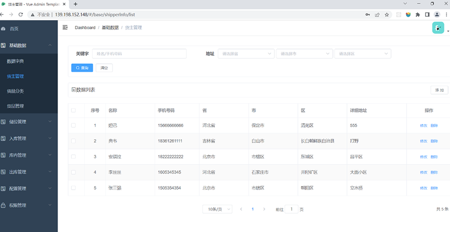Screen dimensions: 450x232
Task: Expand the 储位管理 menu chevron
Action: [50, 122]
